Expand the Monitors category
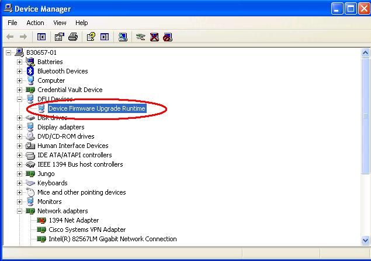Image resolution: width=371 pixels, height=261 pixels. coord(19,202)
